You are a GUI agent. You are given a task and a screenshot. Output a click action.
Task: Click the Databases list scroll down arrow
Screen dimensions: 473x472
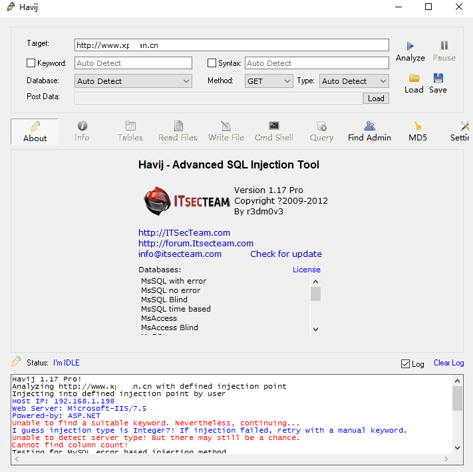pos(315,330)
